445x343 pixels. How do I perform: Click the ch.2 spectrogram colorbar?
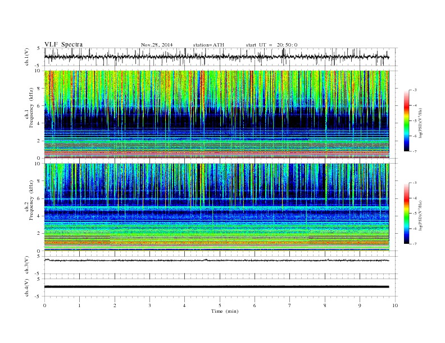pyautogui.click(x=406, y=213)
